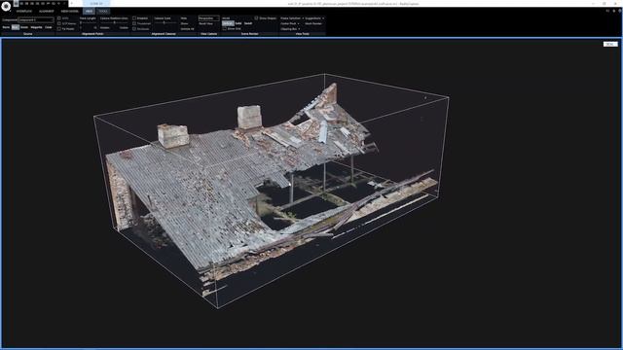Switch to the ALIGNMENT ribbon tab
Screen dimensions: 623x350
46,11
